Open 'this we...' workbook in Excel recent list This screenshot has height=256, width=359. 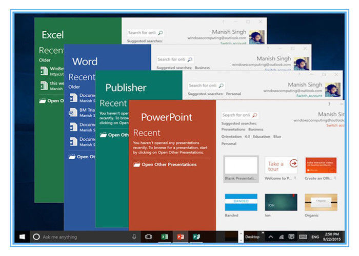pos(52,86)
